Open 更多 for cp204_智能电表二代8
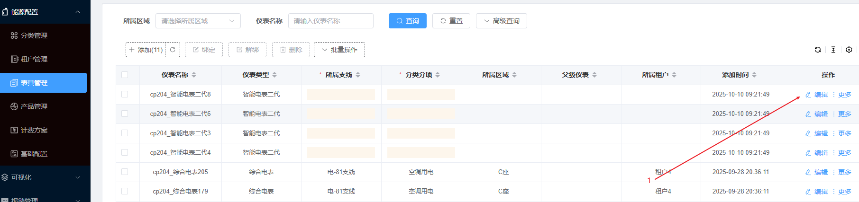The height and width of the screenshot is (202, 859). coord(842,95)
